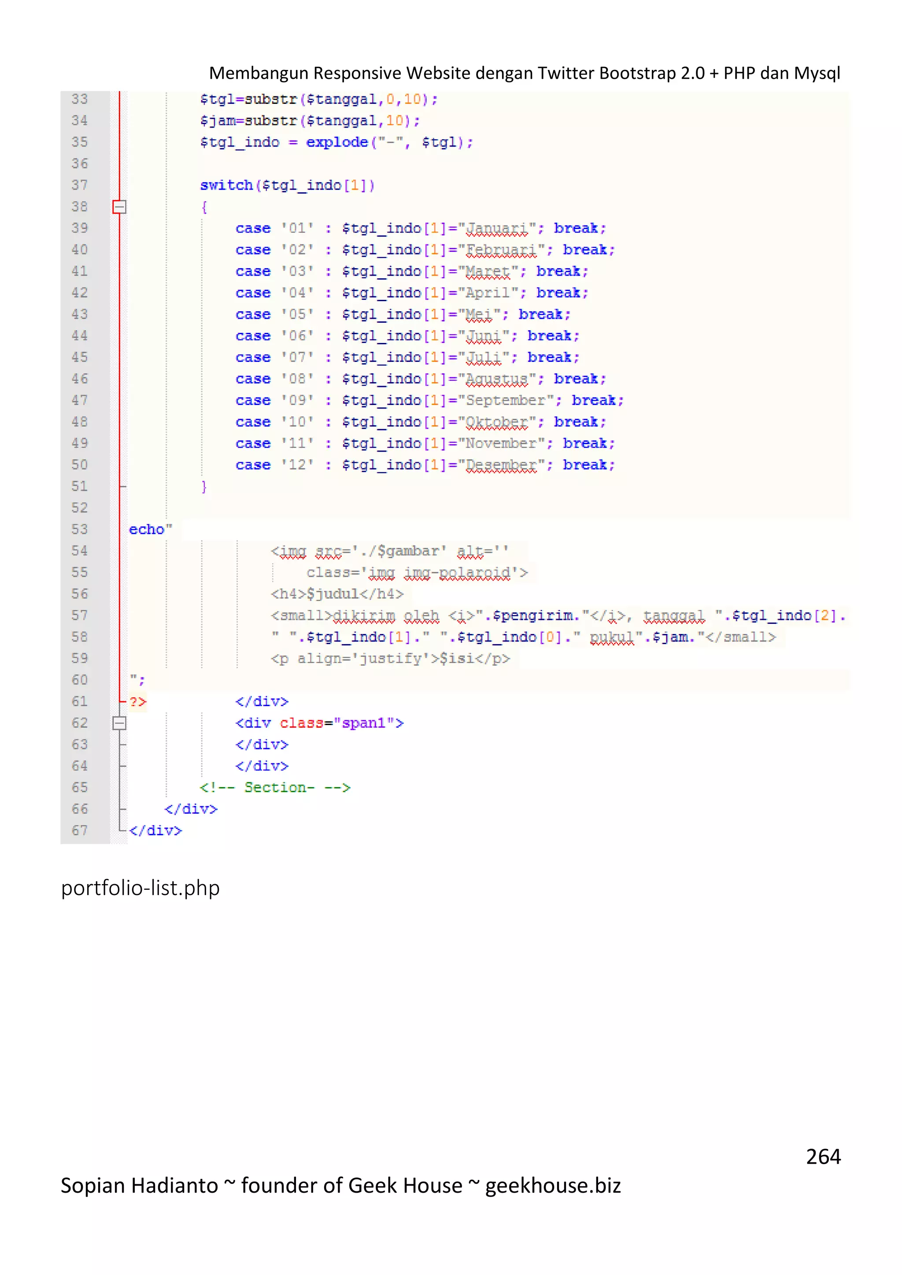
Task: Place cursor on $jam=substr on line 34
Action: pyautogui.click(x=249, y=121)
